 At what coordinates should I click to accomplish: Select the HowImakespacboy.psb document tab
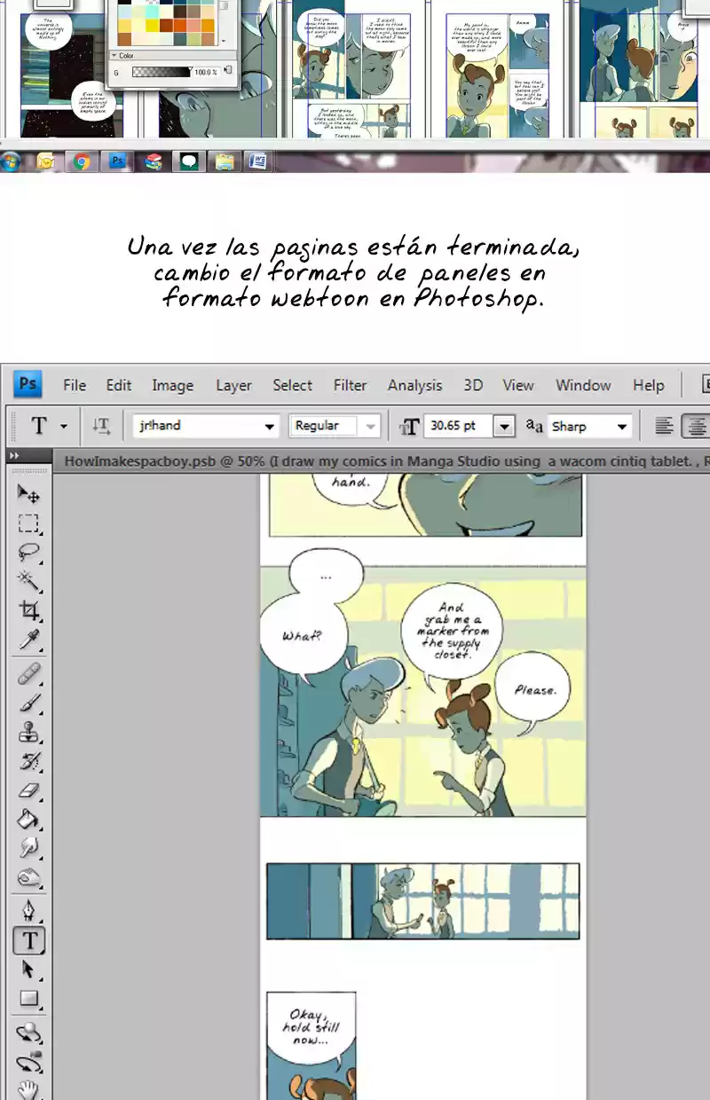[382, 461]
